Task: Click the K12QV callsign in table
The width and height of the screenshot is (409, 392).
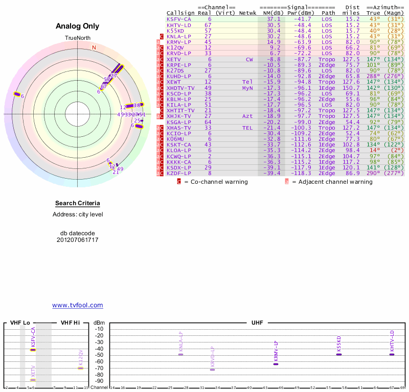Action: click(x=175, y=47)
